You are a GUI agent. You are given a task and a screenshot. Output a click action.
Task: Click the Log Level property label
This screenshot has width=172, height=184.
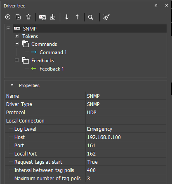(25, 129)
